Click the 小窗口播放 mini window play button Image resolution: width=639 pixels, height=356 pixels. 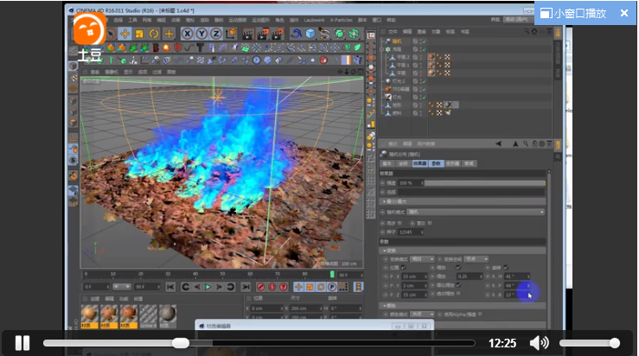573,14
